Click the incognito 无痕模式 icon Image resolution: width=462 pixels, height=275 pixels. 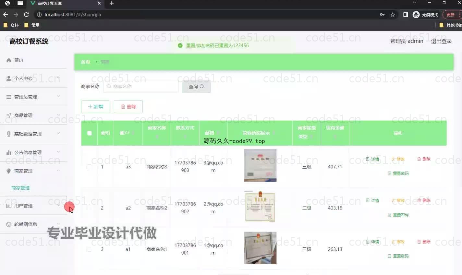coord(416,15)
